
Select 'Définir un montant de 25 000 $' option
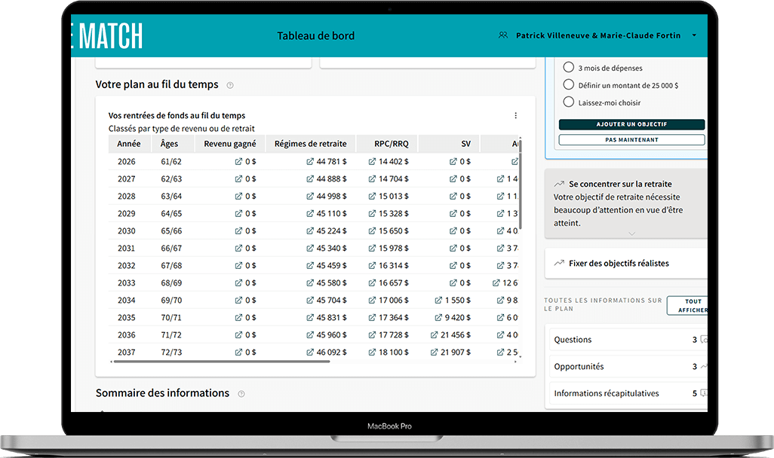point(569,85)
